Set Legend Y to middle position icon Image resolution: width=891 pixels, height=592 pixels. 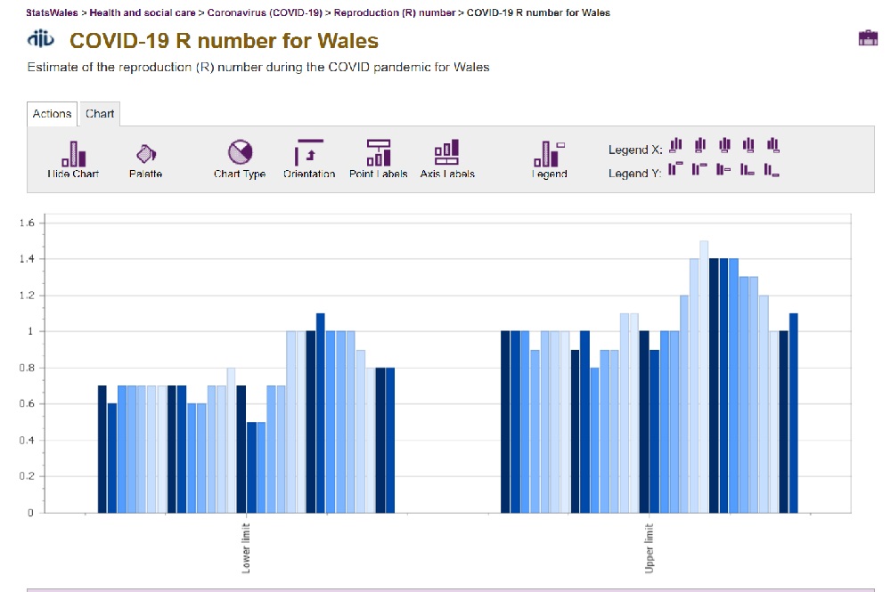tap(723, 169)
